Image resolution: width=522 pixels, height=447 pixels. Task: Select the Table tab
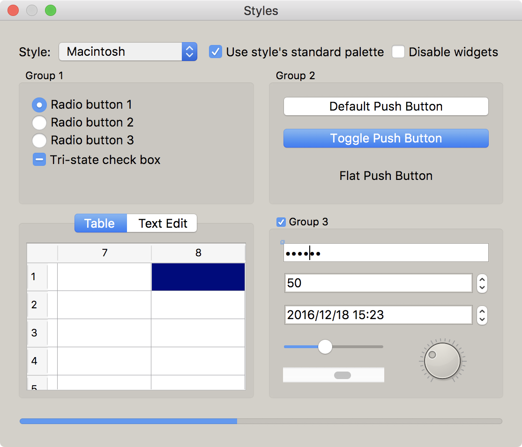100,223
